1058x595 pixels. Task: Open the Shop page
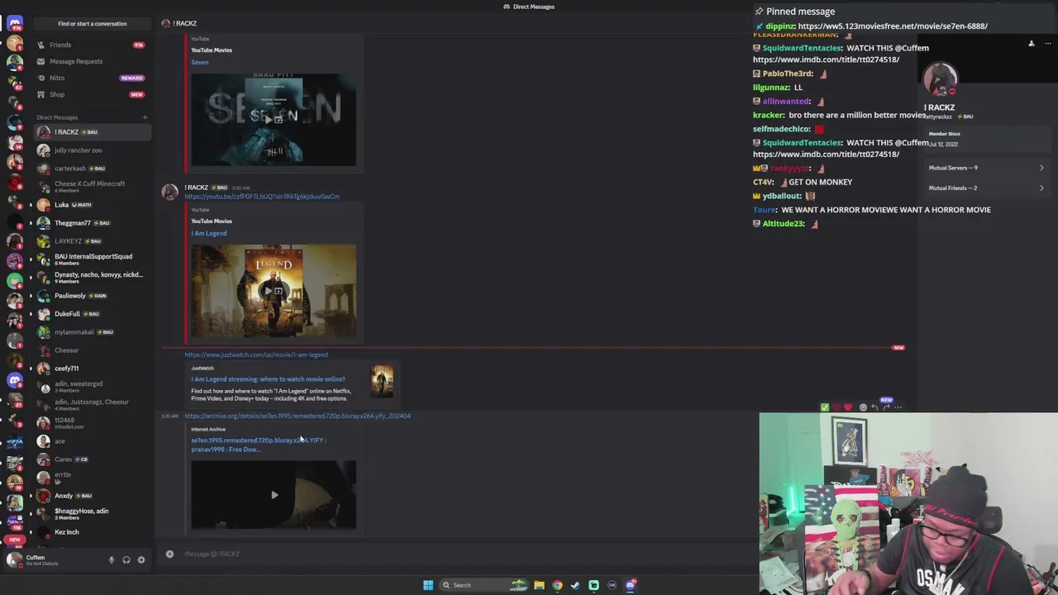point(92,94)
